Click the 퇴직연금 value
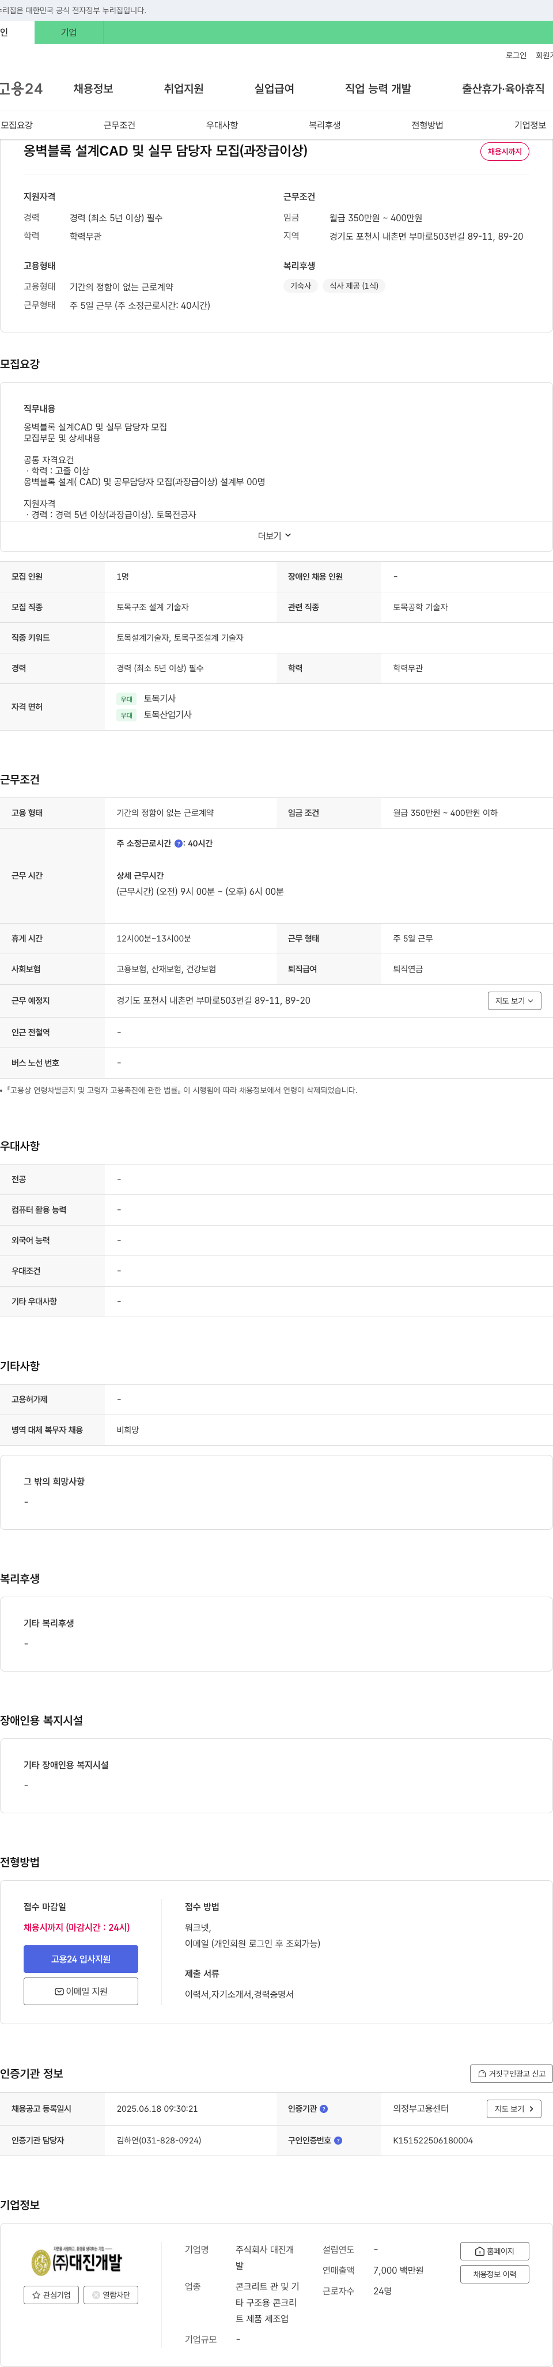This screenshot has width=553, height=2367. [x=408, y=969]
